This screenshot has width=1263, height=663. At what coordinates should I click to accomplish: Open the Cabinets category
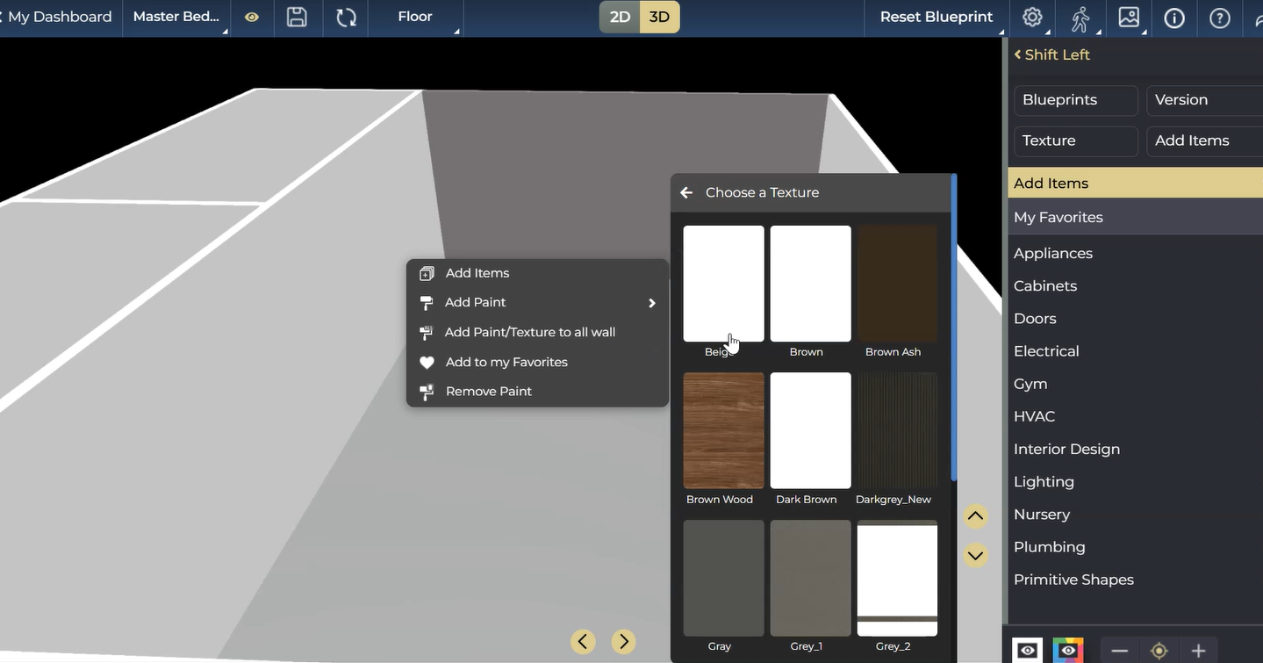click(1045, 286)
